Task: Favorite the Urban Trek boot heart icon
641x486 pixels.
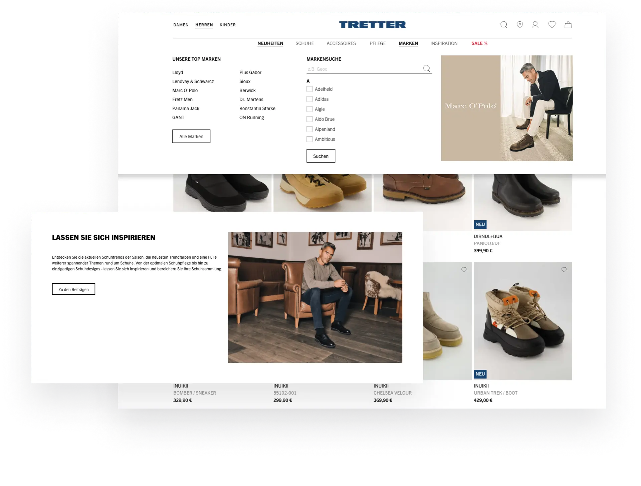Action: pyautogui.click(x=564, y=270)
